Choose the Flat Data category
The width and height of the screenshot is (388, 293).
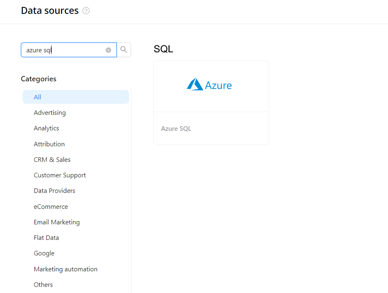(46, 238)
